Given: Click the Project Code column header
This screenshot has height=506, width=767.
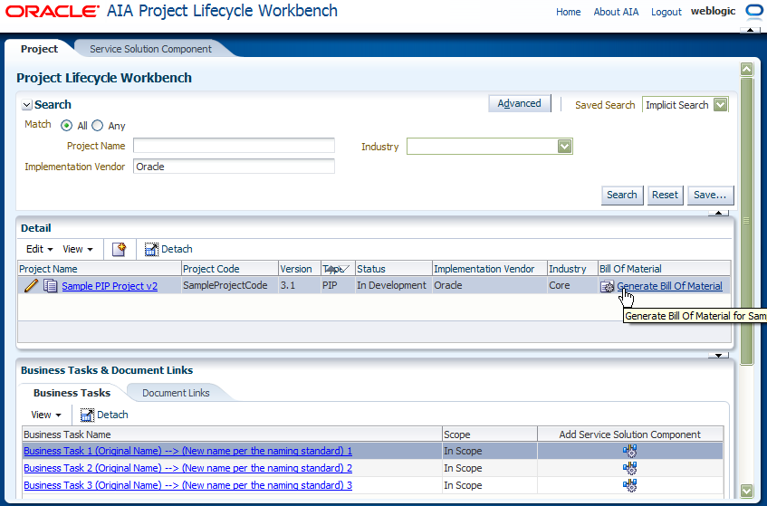Looking at the screenshot, I should [x=229, y=269].
